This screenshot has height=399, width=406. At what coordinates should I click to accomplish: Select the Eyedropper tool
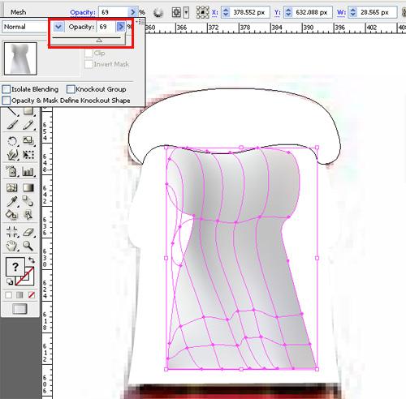pyautogui.click(x=12, y=201)
